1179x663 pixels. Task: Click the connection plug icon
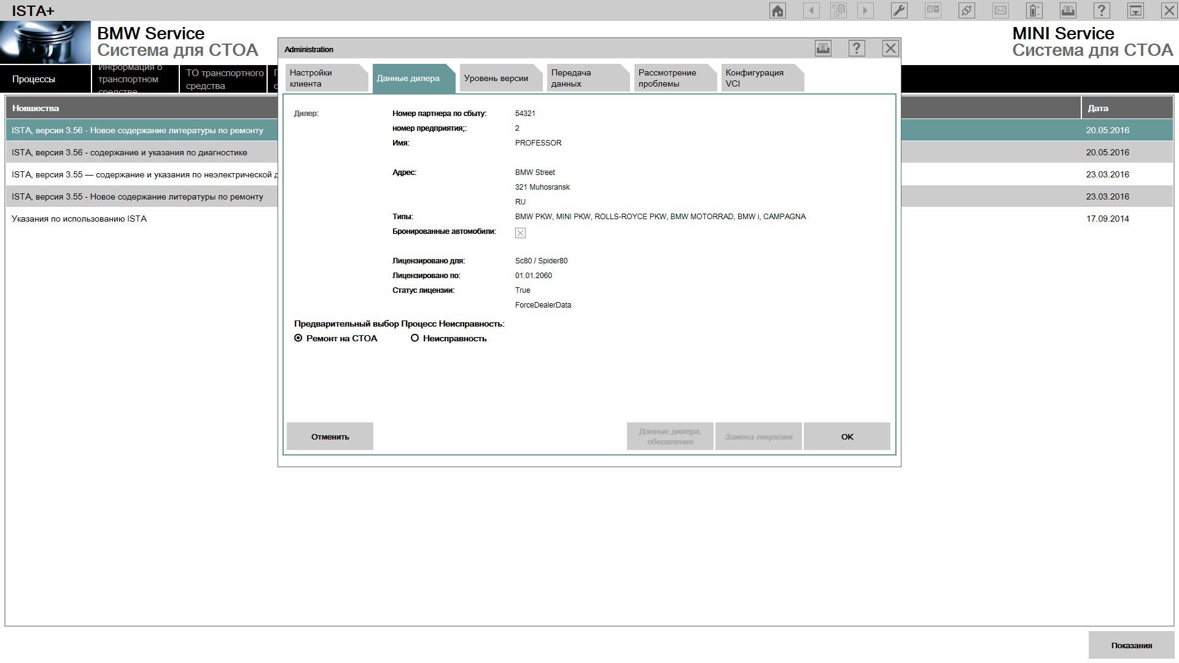coord(967,10)
